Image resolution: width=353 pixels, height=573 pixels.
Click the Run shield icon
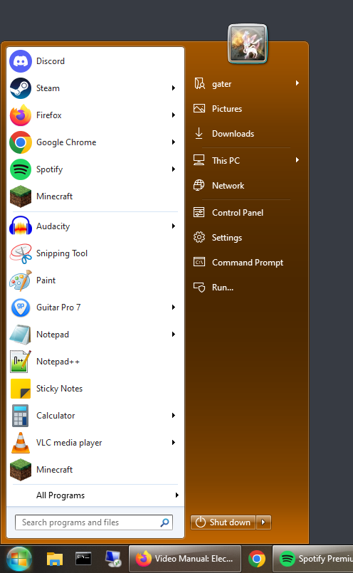pos(199,288)
